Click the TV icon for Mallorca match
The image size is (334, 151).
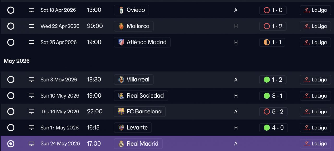[32, 26]
